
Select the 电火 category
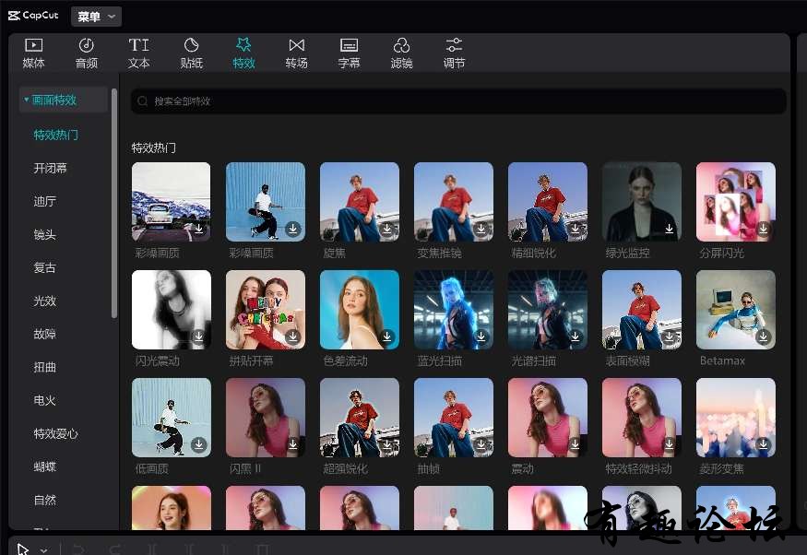45,400
